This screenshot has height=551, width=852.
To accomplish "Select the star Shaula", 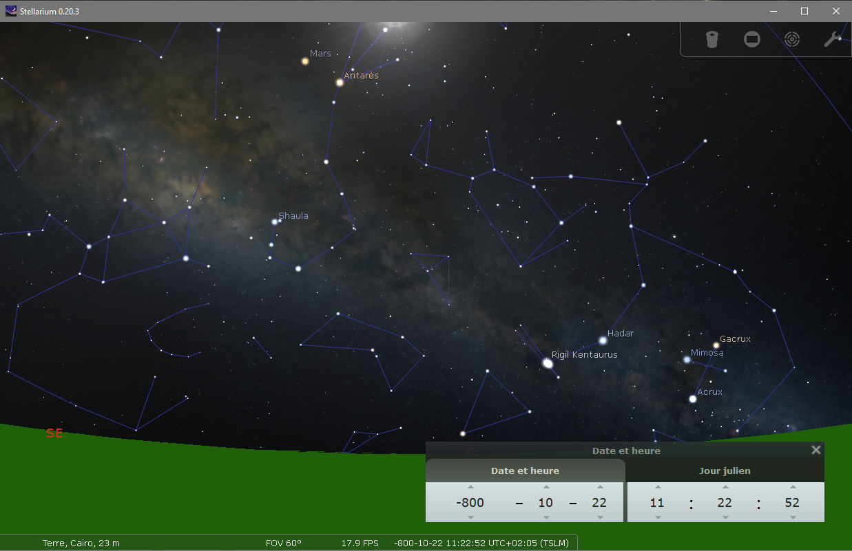I will (x=275, y=222).
